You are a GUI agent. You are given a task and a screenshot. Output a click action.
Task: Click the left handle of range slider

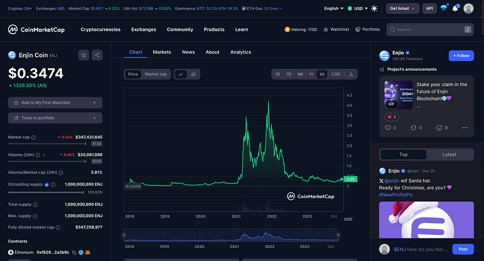tap(124, 235)
